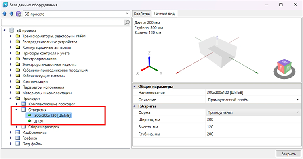Image resolution: width=303 pixels, height=159 pixels.
Task: Open the database settings icon in toolbar
Action: (x=18, y=14)
